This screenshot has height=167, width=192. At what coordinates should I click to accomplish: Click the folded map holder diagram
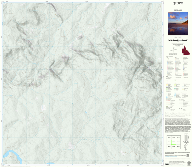[x=186, y=147]
